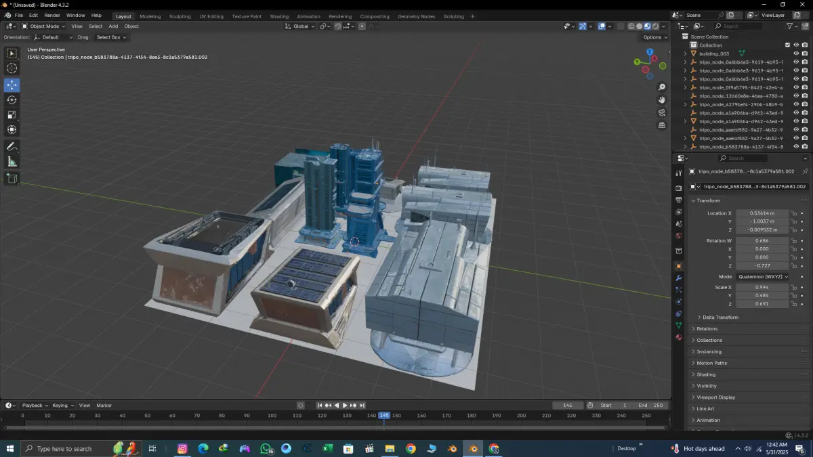The width and height of the screenshot is (813, 457).
Task: Open the Select Box drag dropdown
Action: [x=111, y=37]
